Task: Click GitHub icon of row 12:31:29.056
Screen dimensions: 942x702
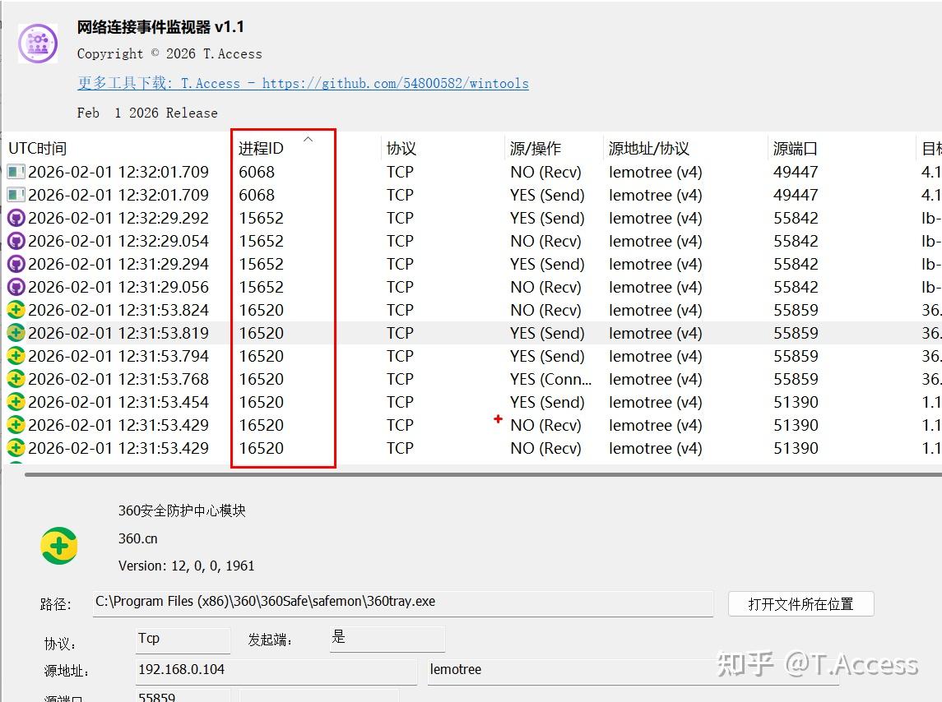Action: point(16,287)
